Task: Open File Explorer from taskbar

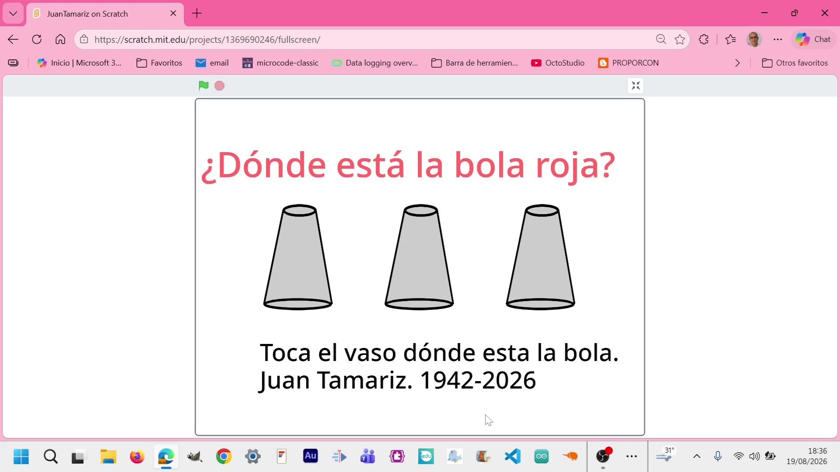Action: tap(108, 457)
